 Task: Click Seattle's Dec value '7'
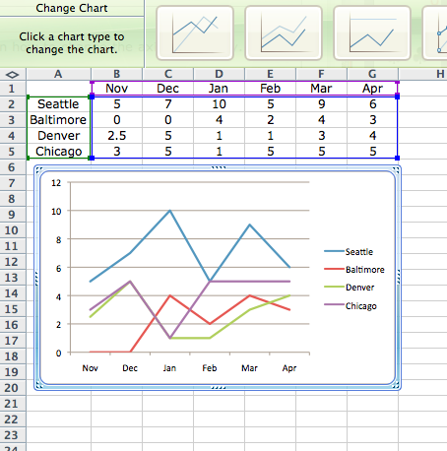167,104
